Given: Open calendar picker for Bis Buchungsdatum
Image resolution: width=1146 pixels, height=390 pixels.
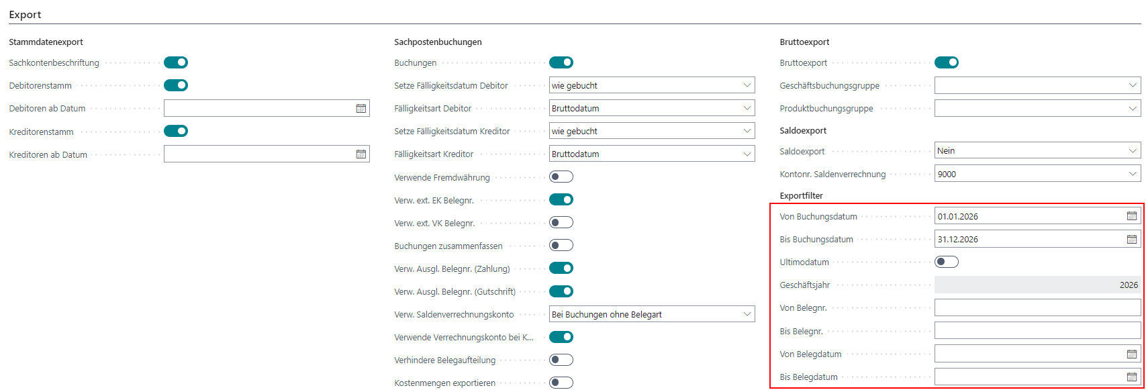Looking at the screenshot, I should tap(1132, 239).
